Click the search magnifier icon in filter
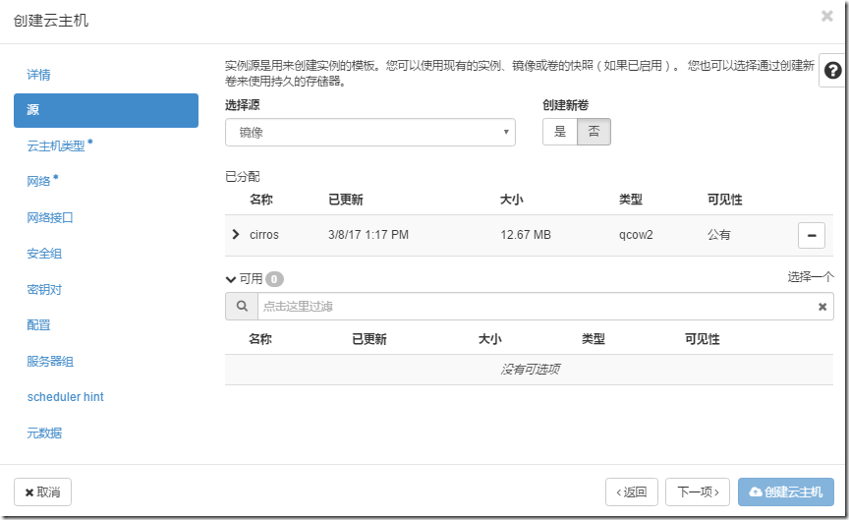Viewport: 849px width, 520px height. (x=242, y=306)
